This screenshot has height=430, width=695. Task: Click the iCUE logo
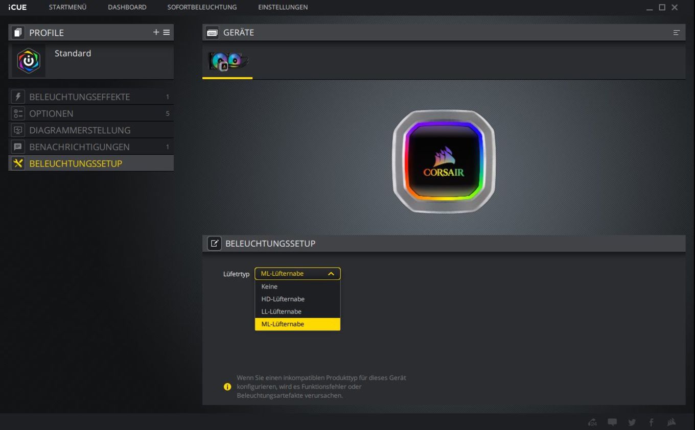[17, 7]
